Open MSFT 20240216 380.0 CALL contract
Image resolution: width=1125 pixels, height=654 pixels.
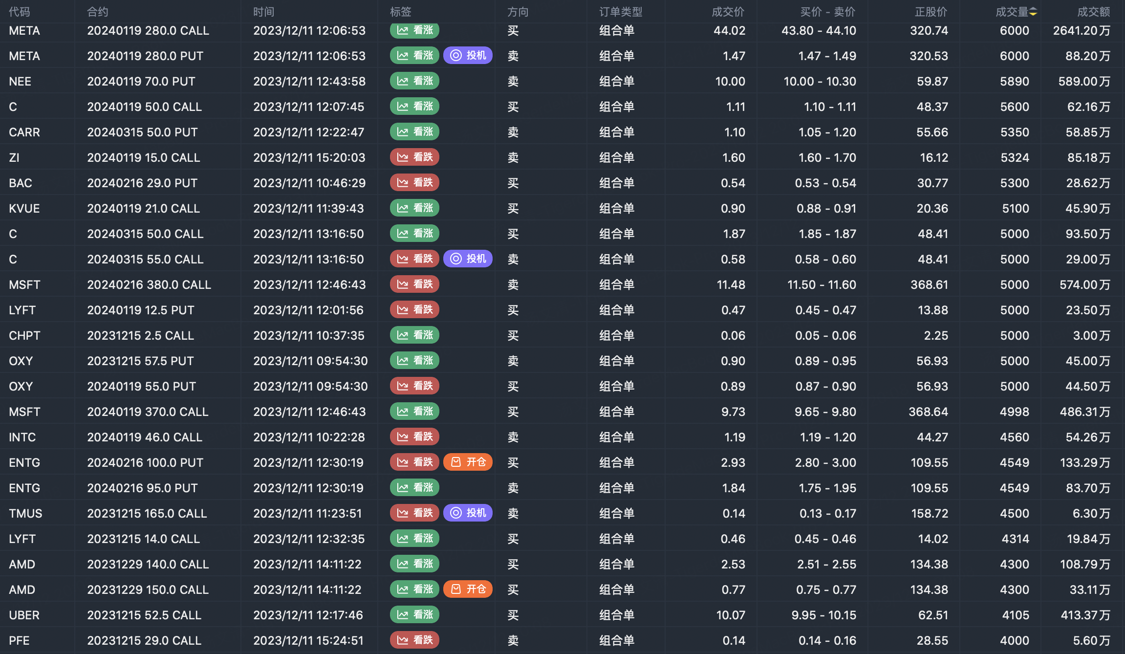click(149, 284)
